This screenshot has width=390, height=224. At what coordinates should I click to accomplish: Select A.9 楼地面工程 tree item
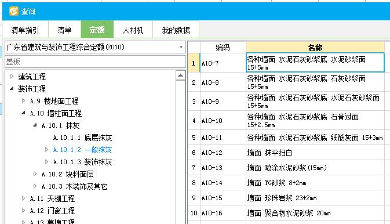[54, 101]
